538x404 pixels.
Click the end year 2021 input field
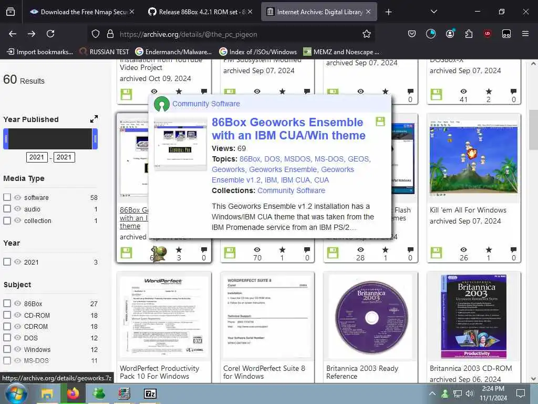point(64,157)
